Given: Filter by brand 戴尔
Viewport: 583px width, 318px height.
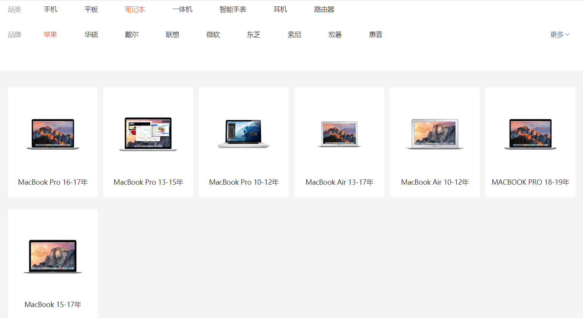Looking at the screenshot, I should [x=132, y=35].
